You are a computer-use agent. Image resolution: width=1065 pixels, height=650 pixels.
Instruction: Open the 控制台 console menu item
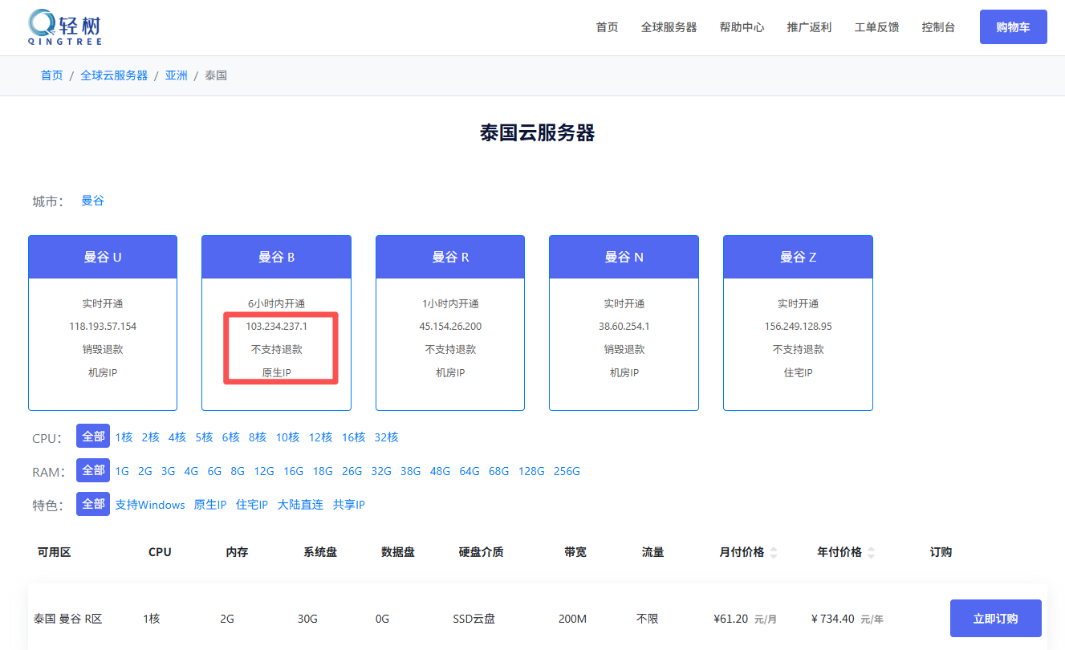point(938,27)
